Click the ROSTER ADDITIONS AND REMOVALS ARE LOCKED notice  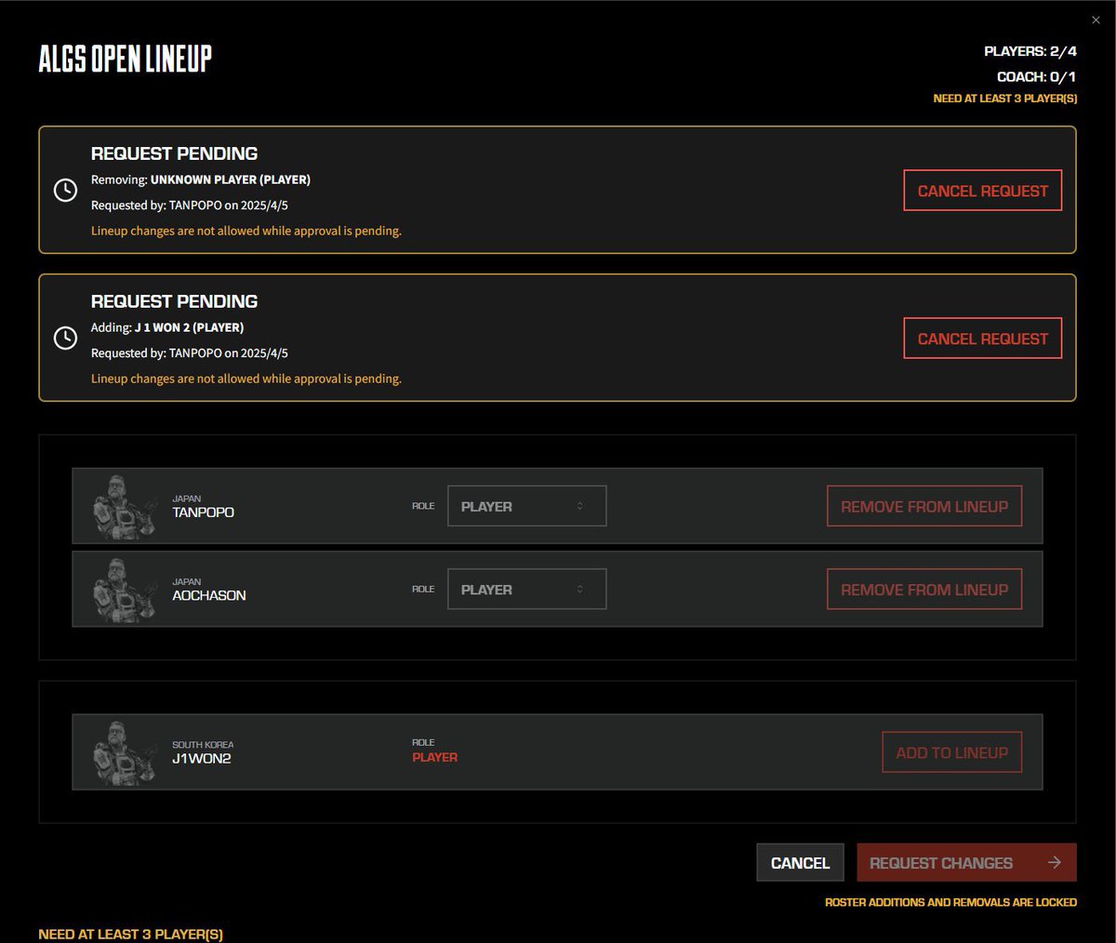point(950,902)
